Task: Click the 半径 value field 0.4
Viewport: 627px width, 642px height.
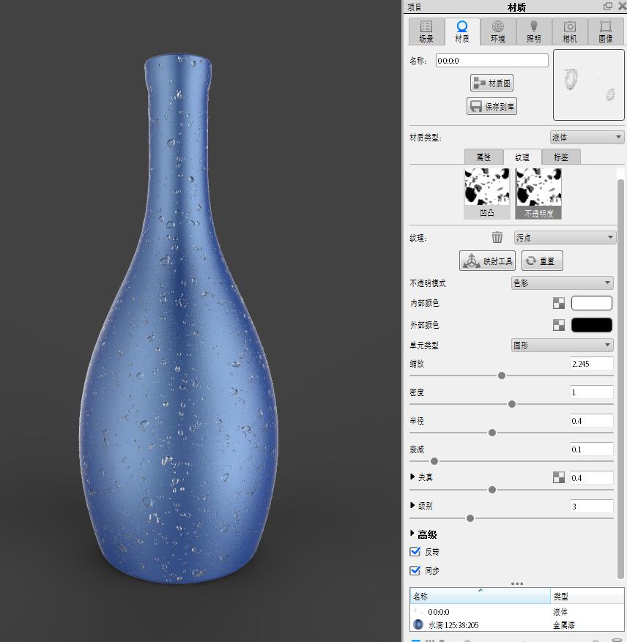Action: (592, 421)
